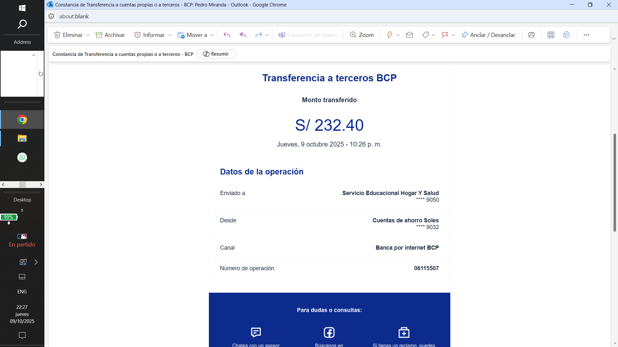Click the Reply arrow icon

click(x=227, y=35)
